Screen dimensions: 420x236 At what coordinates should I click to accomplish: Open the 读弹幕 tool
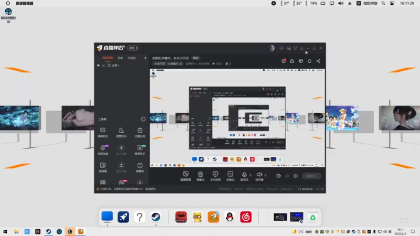point(102,167)
